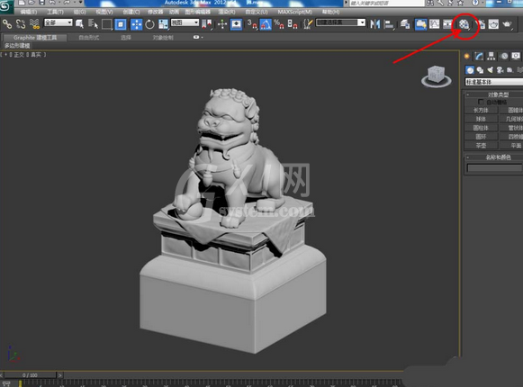
Task: Click the Render Production teapot icon
Action: [508, 24]
